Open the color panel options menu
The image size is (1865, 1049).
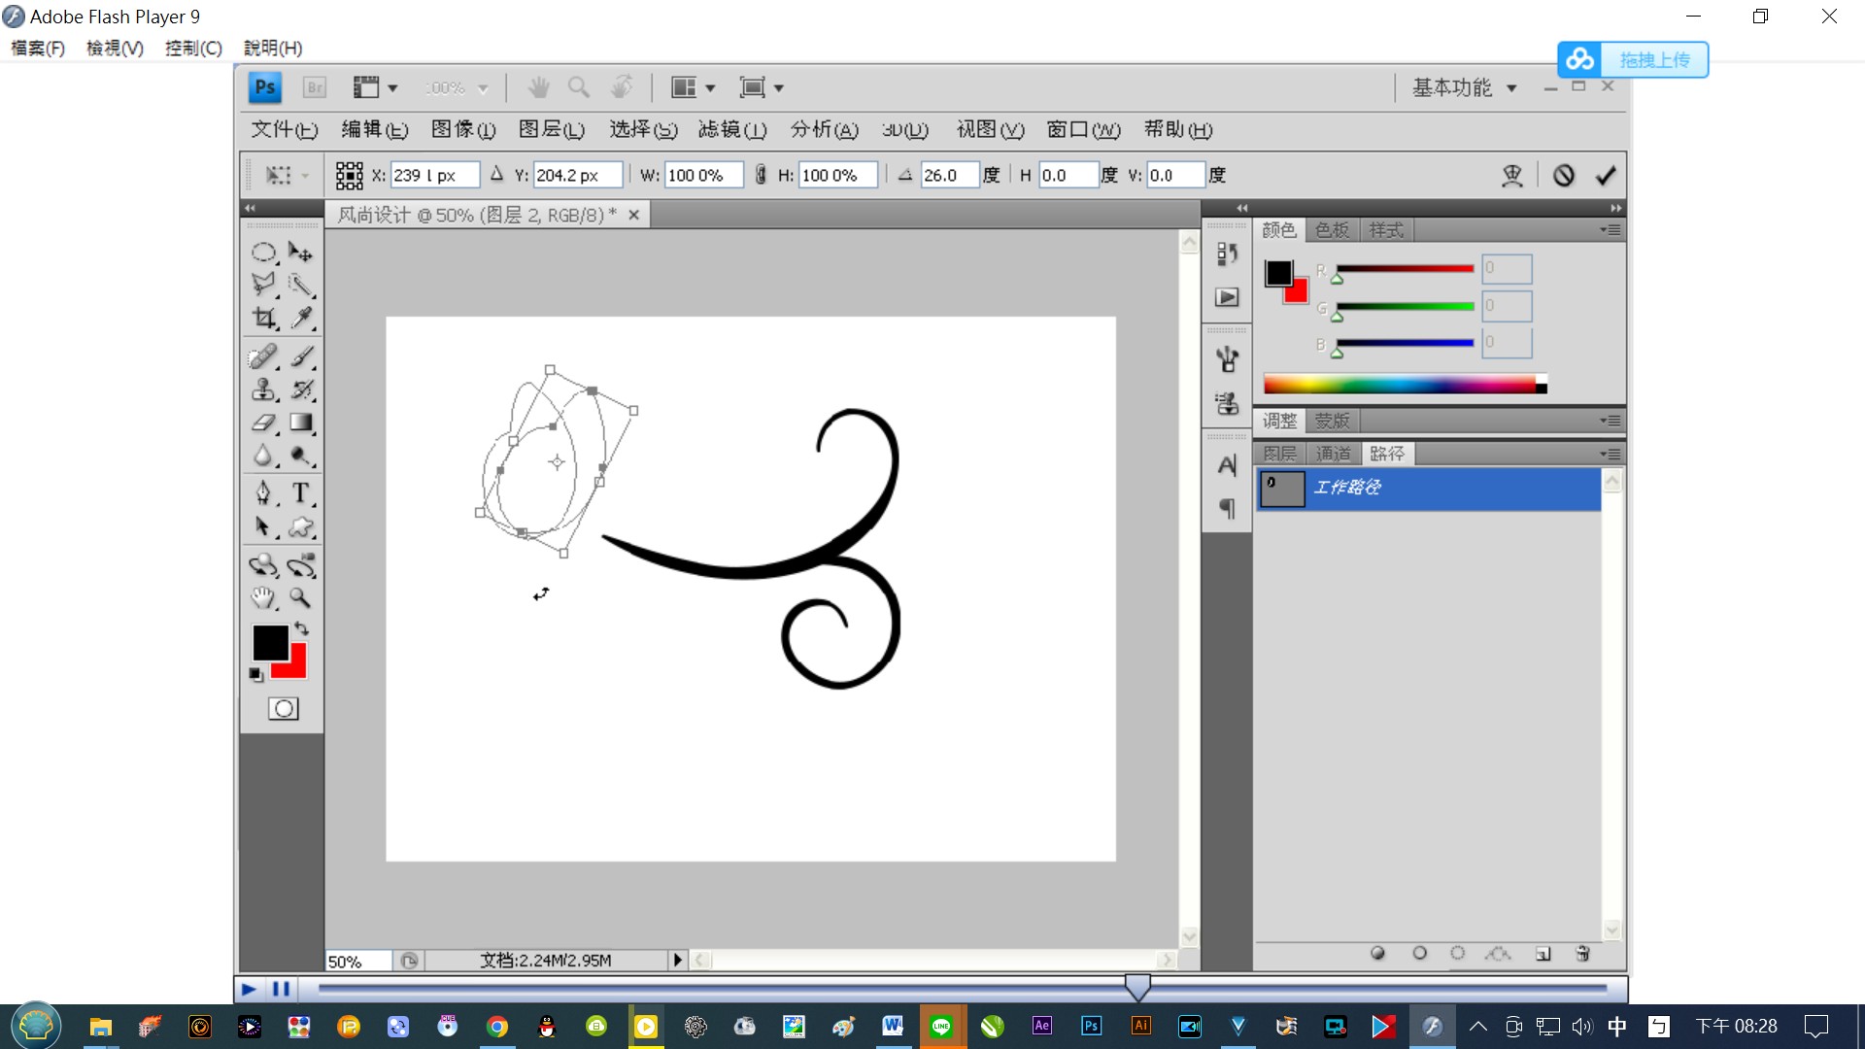(x=1610, y=230)
